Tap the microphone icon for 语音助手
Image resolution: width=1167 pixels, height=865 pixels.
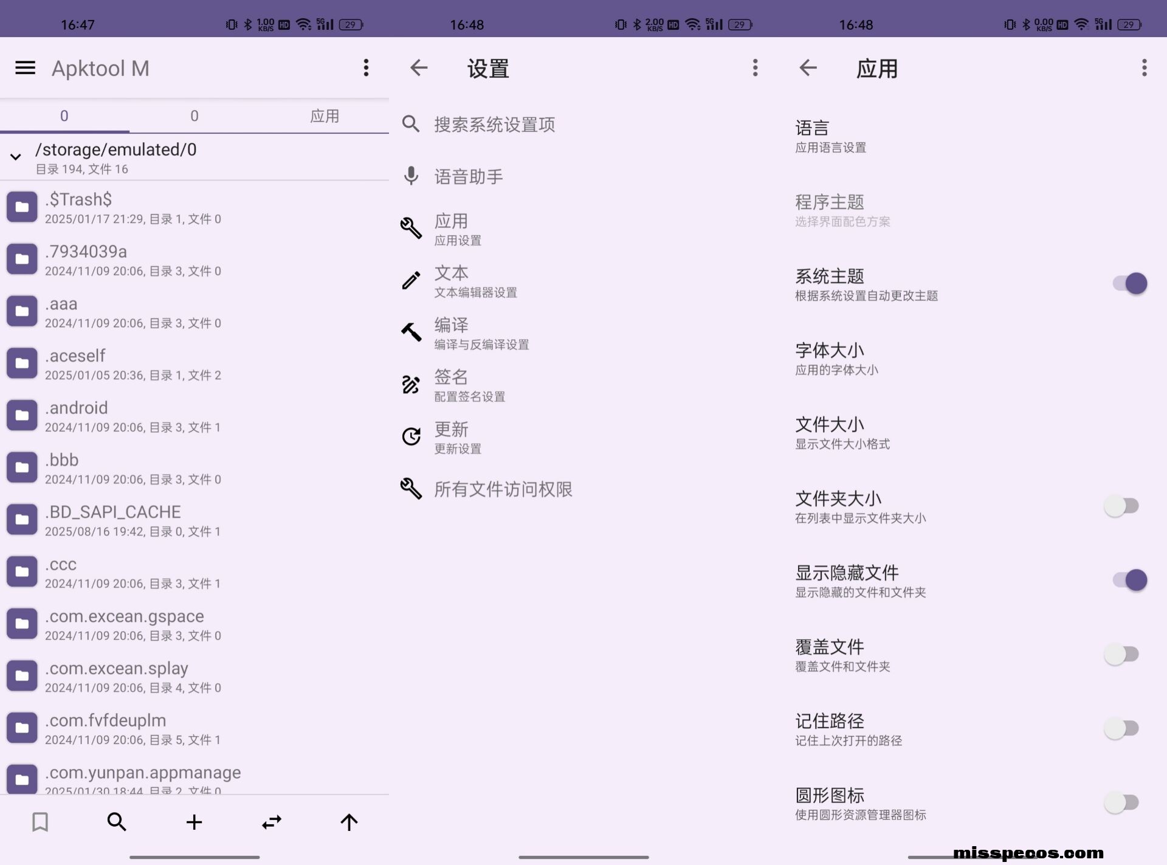click(411, 176)
